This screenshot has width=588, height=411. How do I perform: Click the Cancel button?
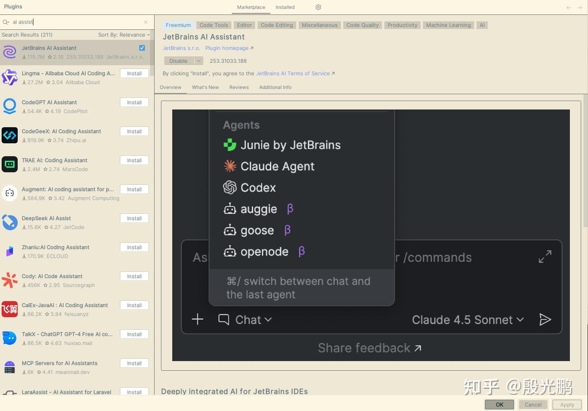[x=533, y=405]
